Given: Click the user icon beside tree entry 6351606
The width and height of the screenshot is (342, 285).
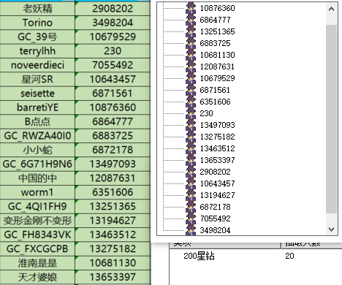Looking at the screenshot, I should pos(191,102).
